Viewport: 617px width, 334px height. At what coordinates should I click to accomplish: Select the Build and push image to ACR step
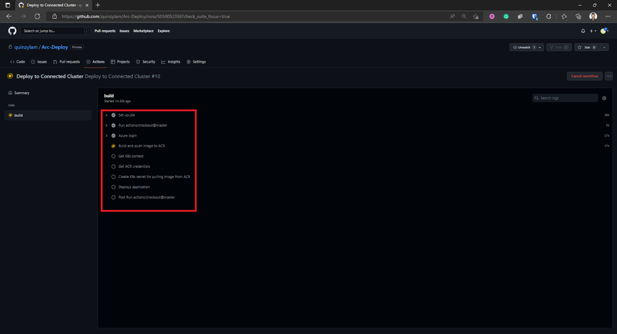(x=141, y=146)
